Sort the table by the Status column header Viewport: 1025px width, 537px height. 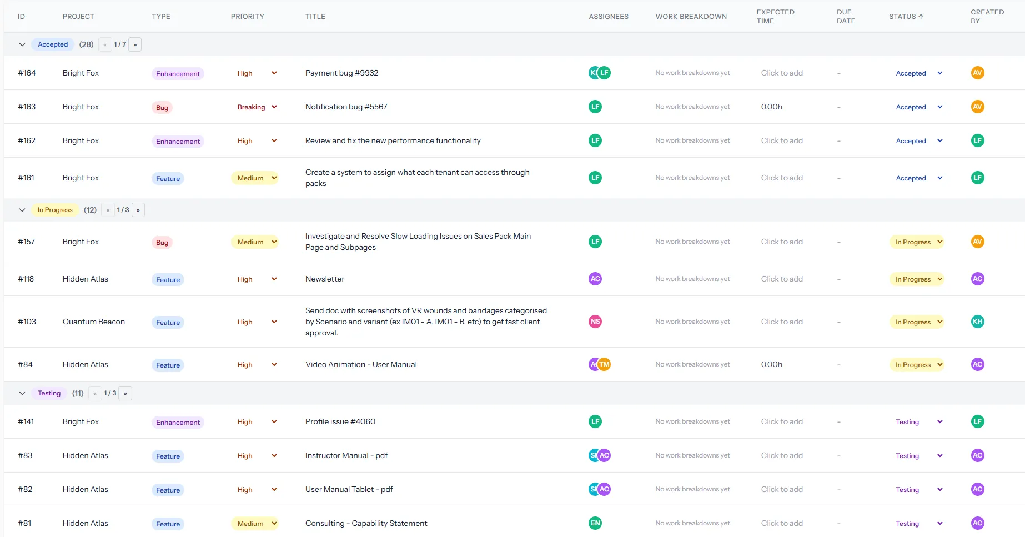tap(906, 16)
